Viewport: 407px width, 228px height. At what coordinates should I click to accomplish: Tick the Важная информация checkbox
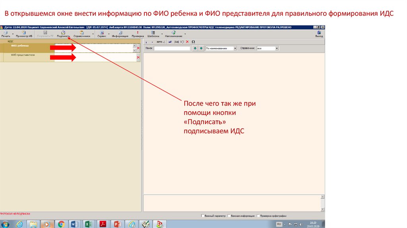click(229, 216)
